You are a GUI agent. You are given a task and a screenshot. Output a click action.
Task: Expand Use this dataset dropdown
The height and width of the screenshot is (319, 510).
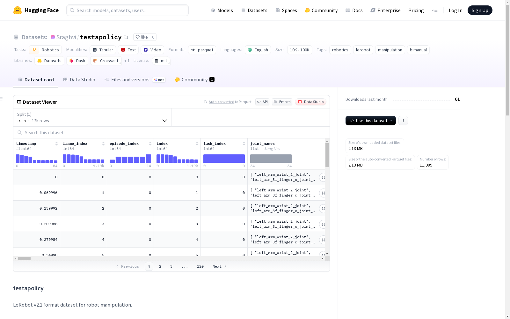pos(370,121)
